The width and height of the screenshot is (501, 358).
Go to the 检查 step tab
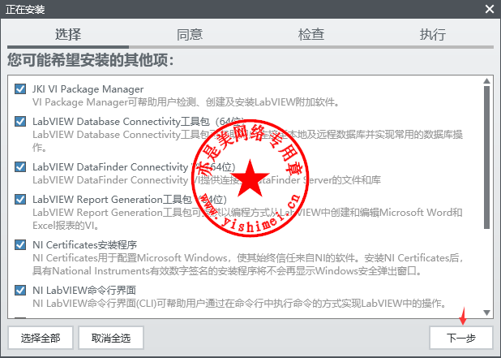point(311,34)
